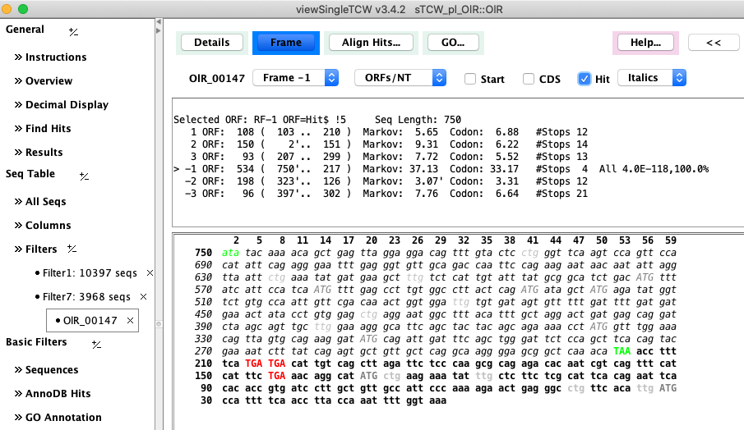Viewport: 744px width, 430px height.
Task: Open Find Hits in the sidebar
Action: [x=48, y=129]
